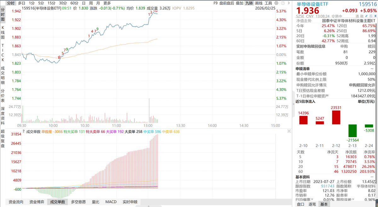Expand the 更多 period options
This screenshot has width=378, height=207.
tap(107, 3)
